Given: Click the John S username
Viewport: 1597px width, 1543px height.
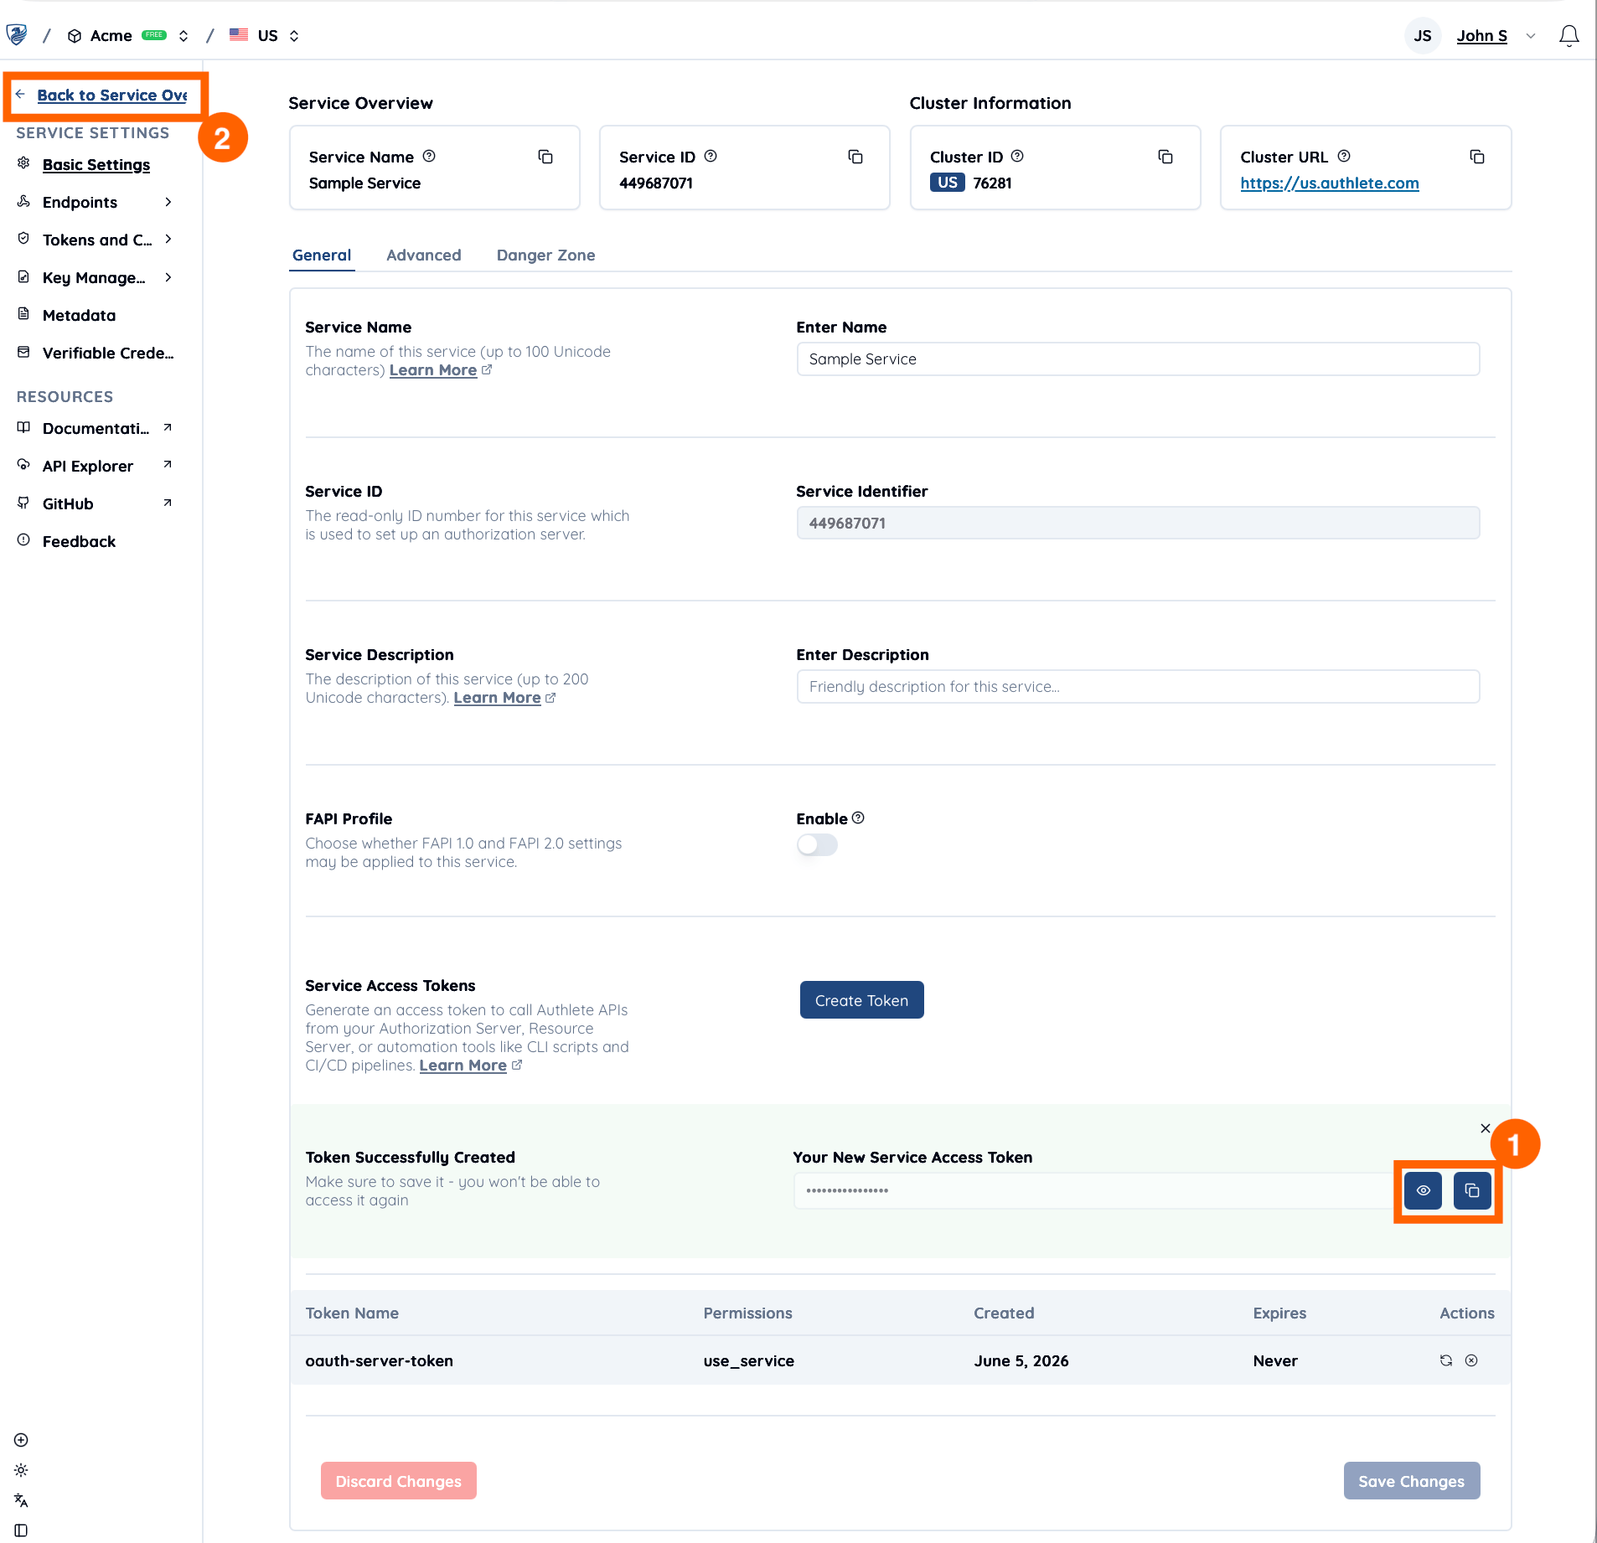Looking at the screenshot, I should pyautogui.click(x=1482, y=35).
